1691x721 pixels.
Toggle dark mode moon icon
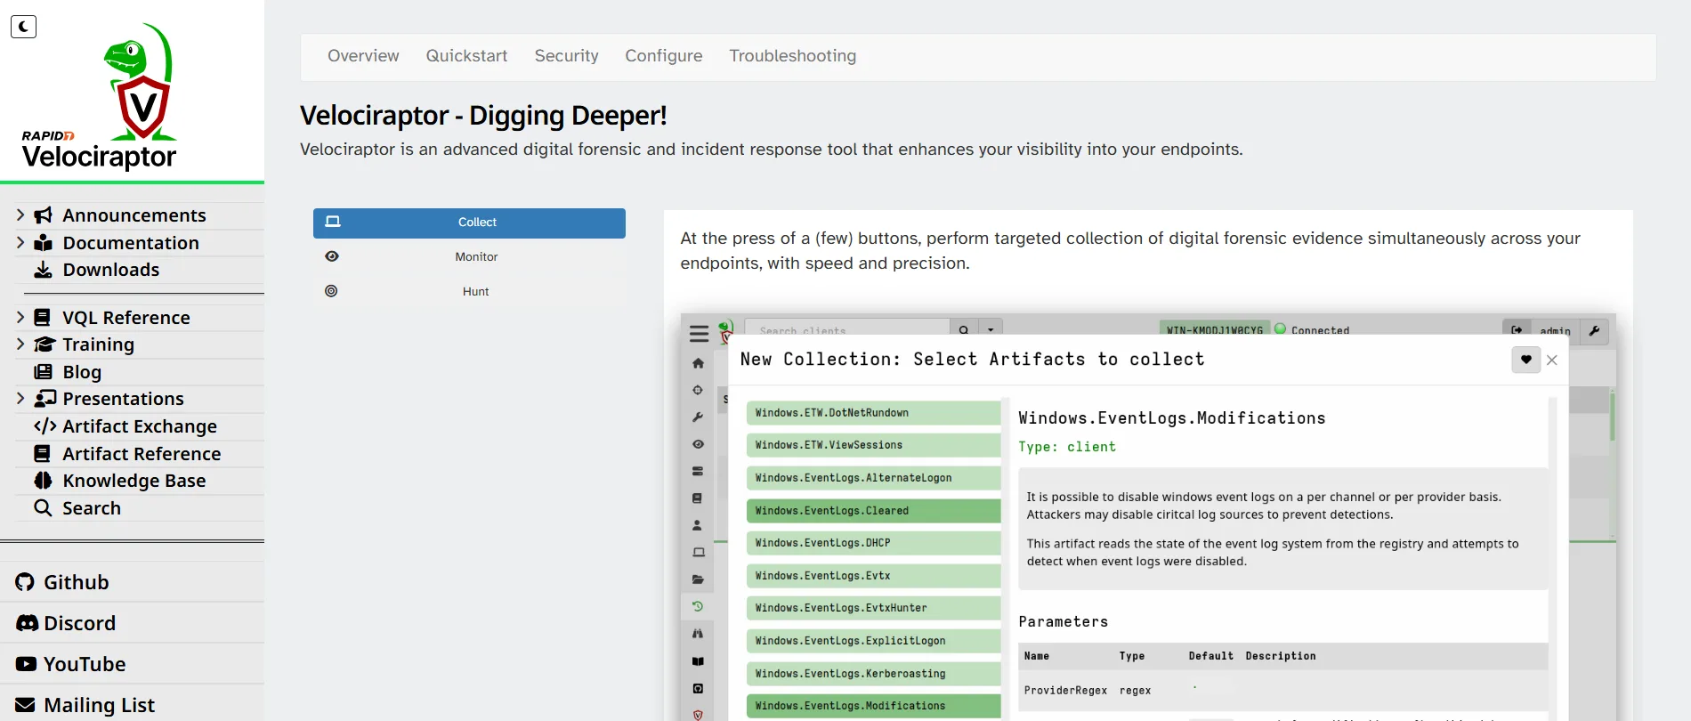point(23,27)
